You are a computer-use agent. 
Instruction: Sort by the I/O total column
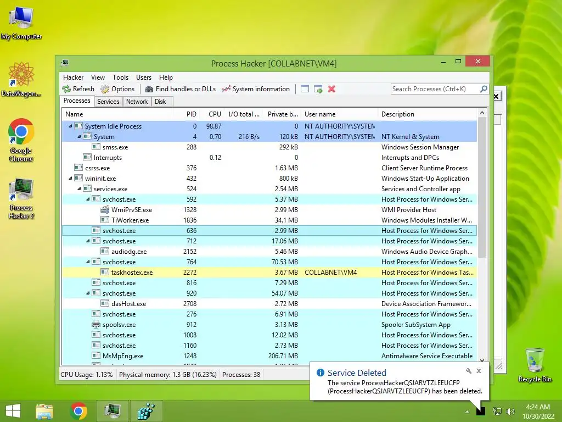point(244,114)
